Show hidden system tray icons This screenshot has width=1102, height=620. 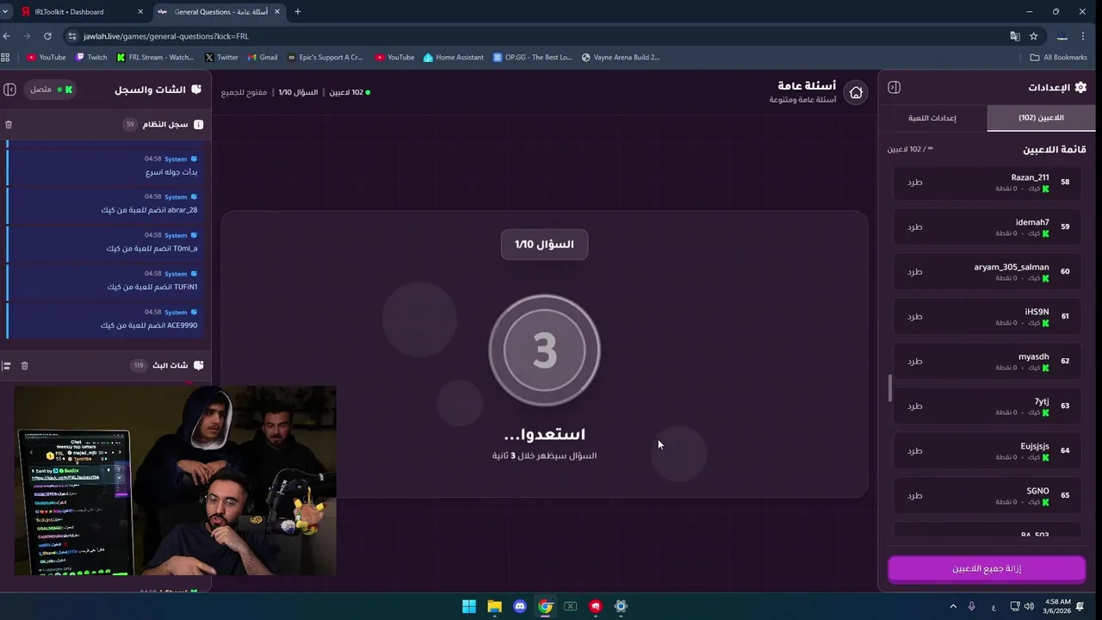click(951, 606)
